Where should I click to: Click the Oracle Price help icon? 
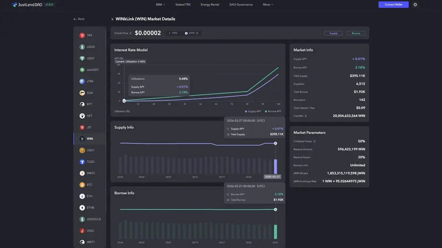(x=130, y=33)
